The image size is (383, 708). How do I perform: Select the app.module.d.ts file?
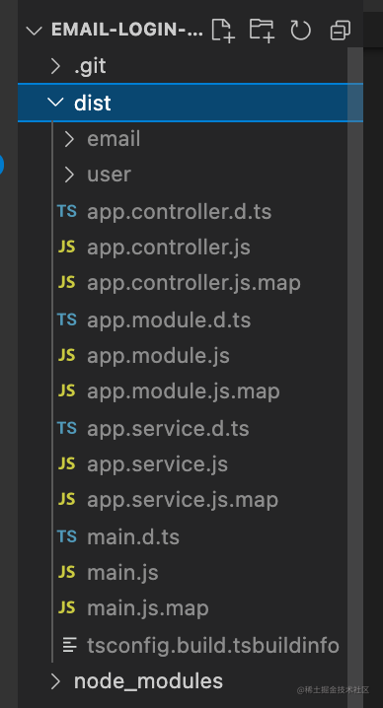pyautogui.click(x=169, y=320)
